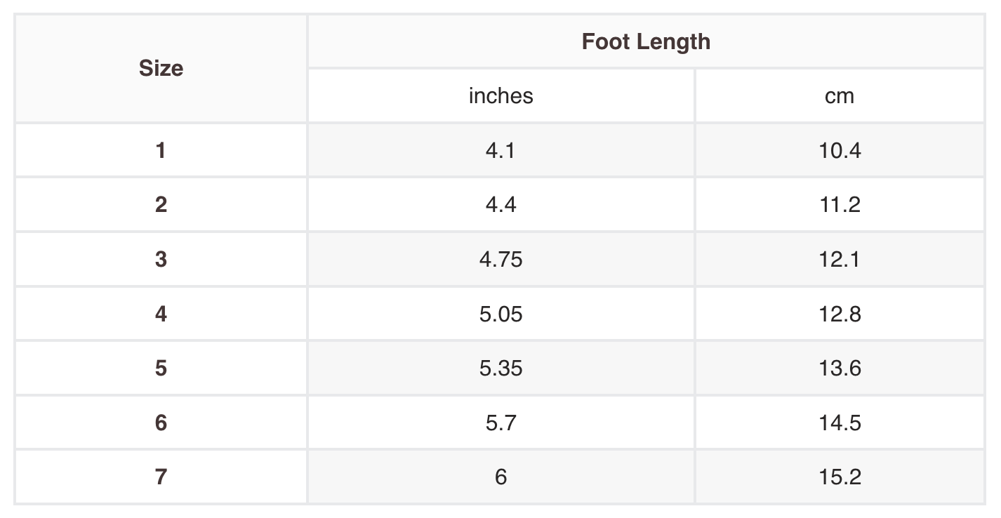Select the cm sub-header
This screenshot has width=1001, height=518.
pyautogui.click(x=840, y=95)
